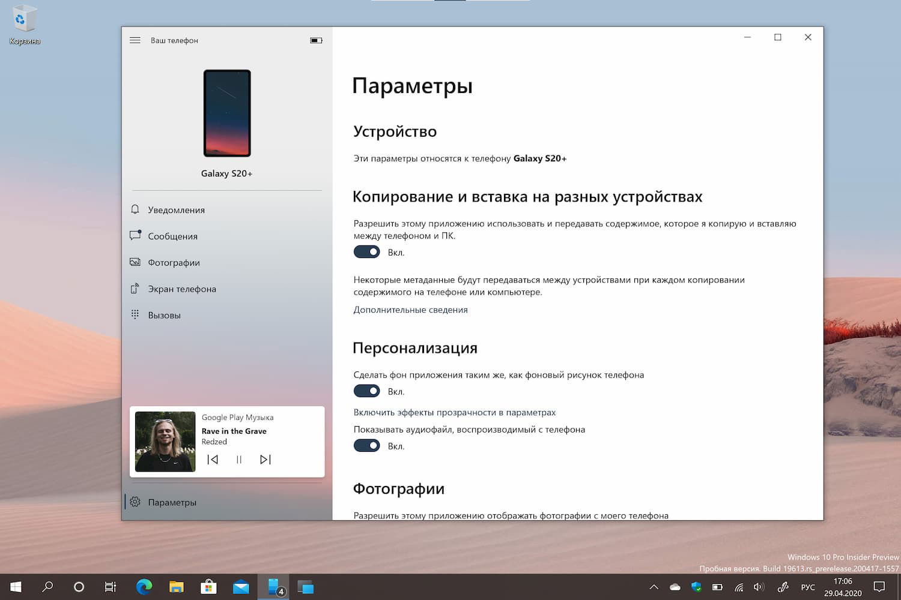Click the Galaxy S20+ device name label
Image resolution: width=901 pixels, height=600 pixels.
226,173
